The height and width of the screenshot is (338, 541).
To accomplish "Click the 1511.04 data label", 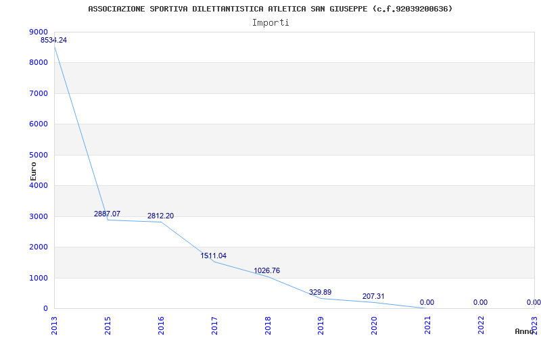I will click(x=214, y=256).
